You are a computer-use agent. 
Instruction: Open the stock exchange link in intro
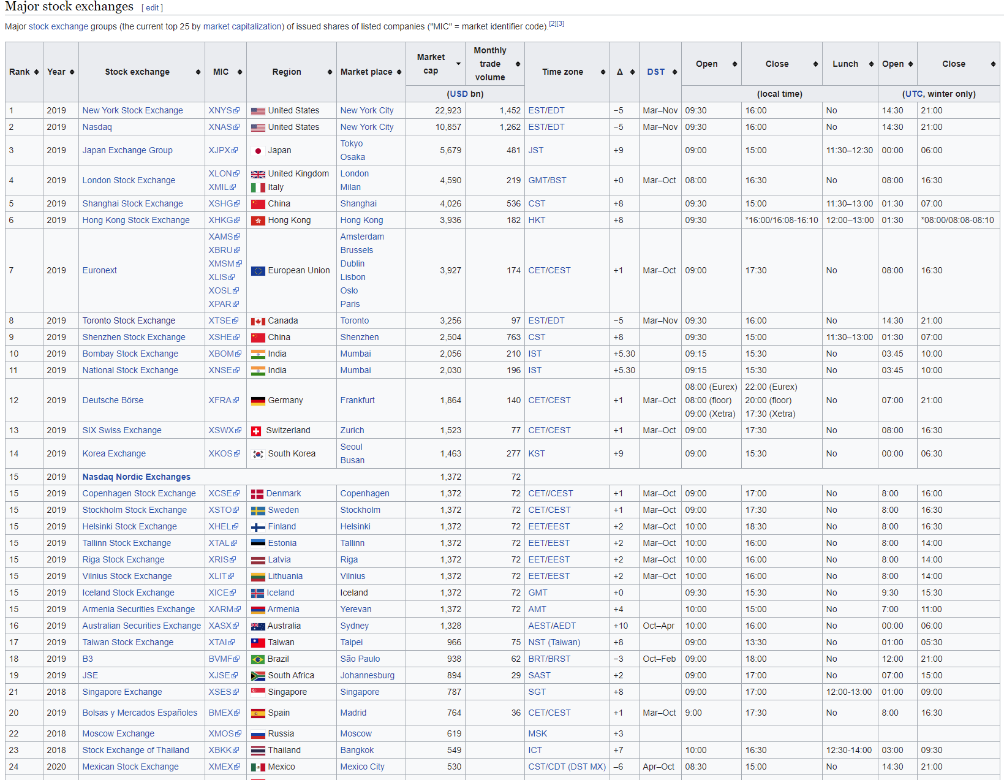click(58, 26)
